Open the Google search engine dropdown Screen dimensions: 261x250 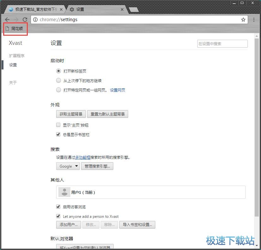pos(68,166)
